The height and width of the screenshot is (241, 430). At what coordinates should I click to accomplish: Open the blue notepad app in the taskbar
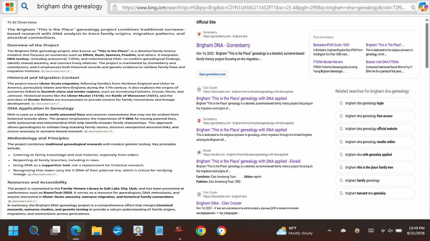159,231
